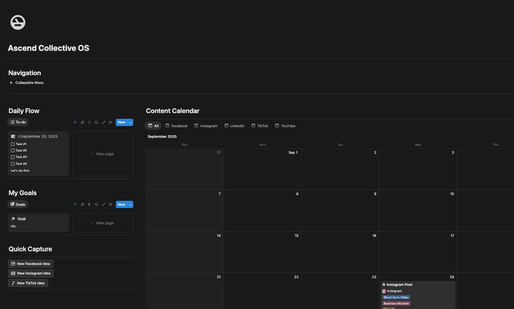Open dropdown arrow beside Daily Flow New button

tap(130, 122)
